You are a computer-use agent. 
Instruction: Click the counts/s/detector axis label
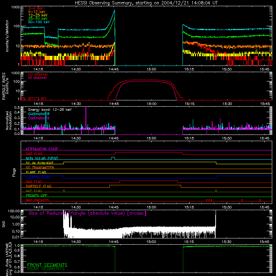tap(7, 36)
